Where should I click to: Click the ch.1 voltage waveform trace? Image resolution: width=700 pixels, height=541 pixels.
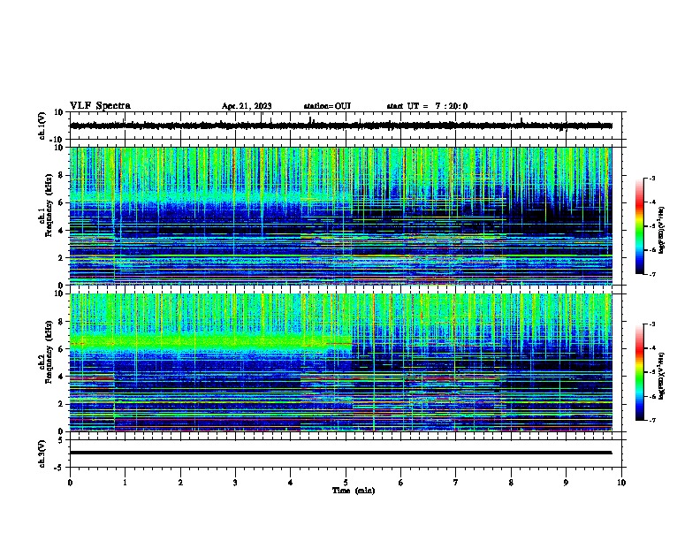pos(341,126)
